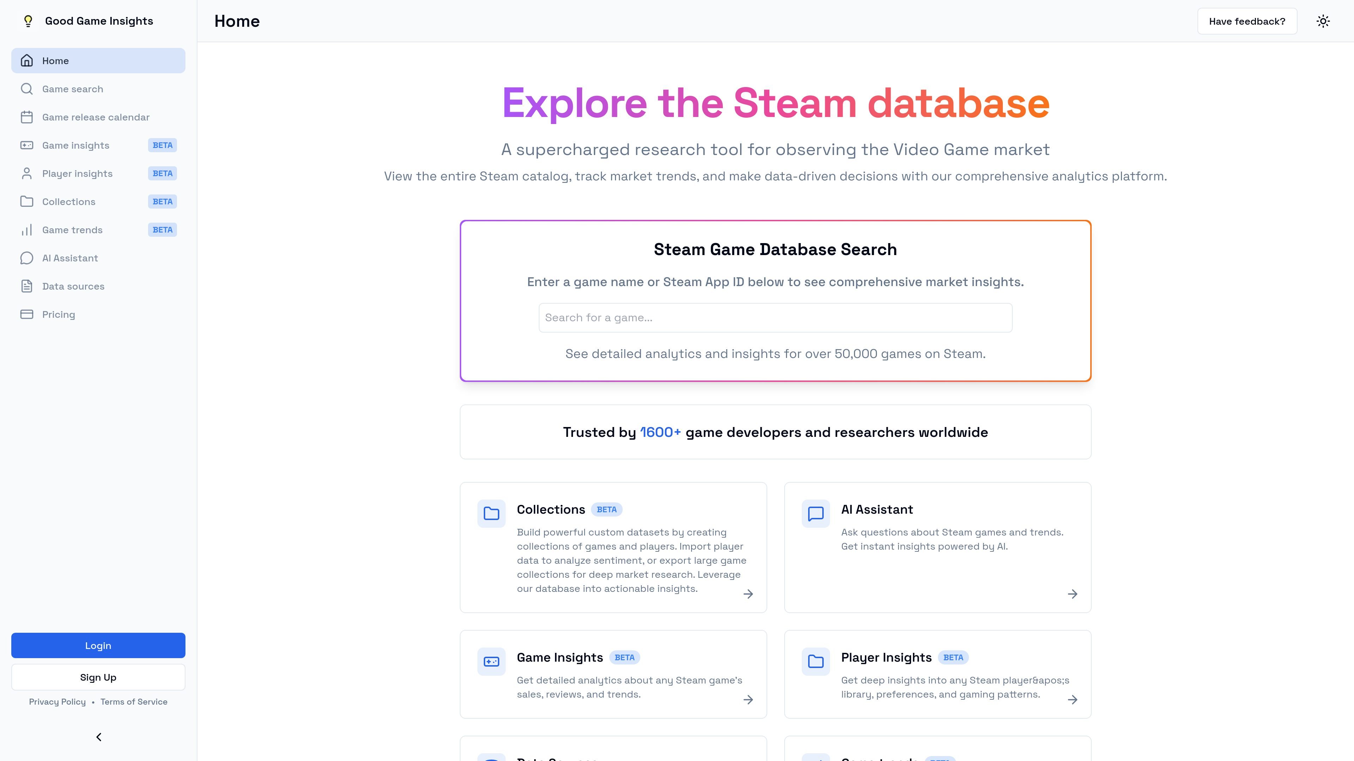This screenshot has height=761, width=1354.
Task: Click the arrow on the AI Assistant card
Action: pos(1073,594)
